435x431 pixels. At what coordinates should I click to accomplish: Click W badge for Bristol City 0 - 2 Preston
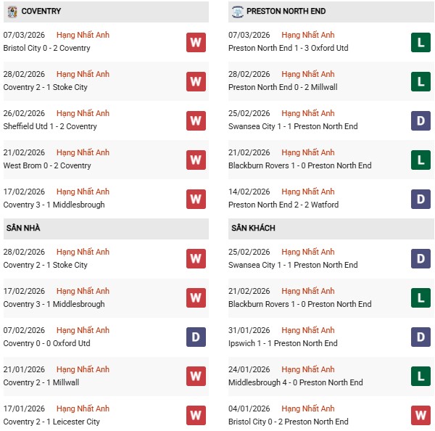pyautogui.click(x=420, y=416)
